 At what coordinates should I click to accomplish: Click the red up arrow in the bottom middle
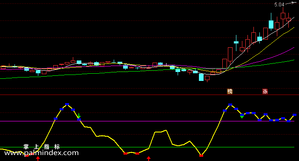(x=149, y=158)
